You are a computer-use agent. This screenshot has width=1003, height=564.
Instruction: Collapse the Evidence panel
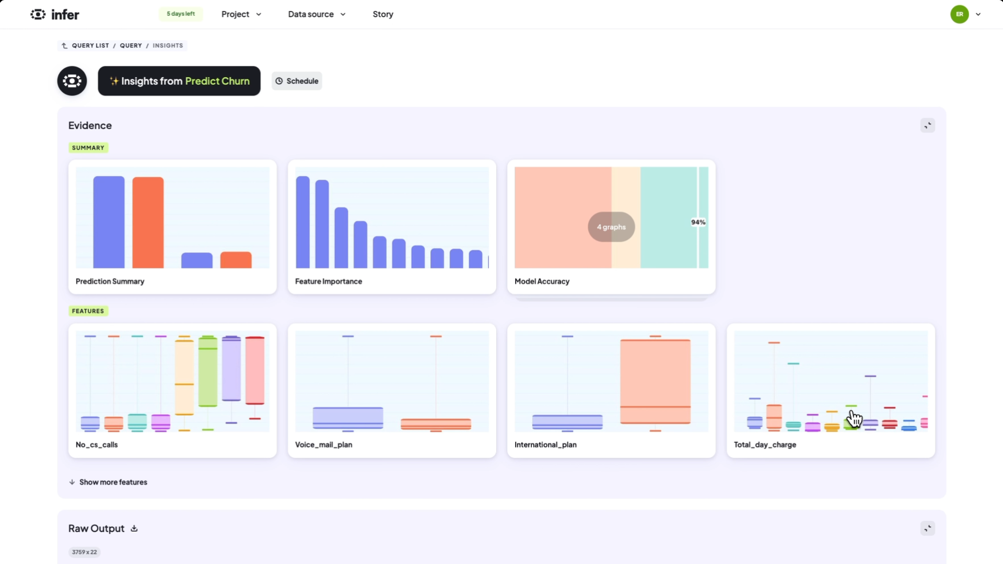(x=927, y=125)
